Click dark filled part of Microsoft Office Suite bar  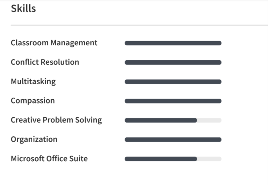pos(161,159)
